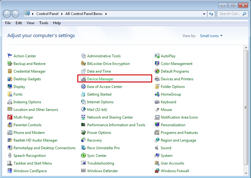This screenshot has width=251, height=178.
Task: Expand the arrow before Control Panel breadcrumb
Action: (33, 14)
